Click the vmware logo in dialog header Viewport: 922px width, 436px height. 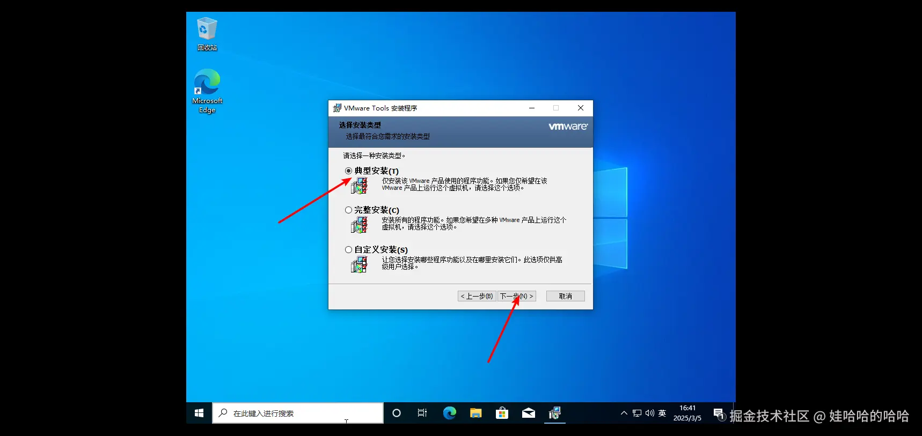[x=568, y=127]
